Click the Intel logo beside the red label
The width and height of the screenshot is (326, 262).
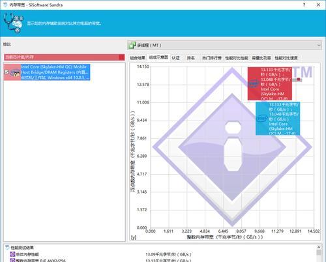(x=253, y=83)
